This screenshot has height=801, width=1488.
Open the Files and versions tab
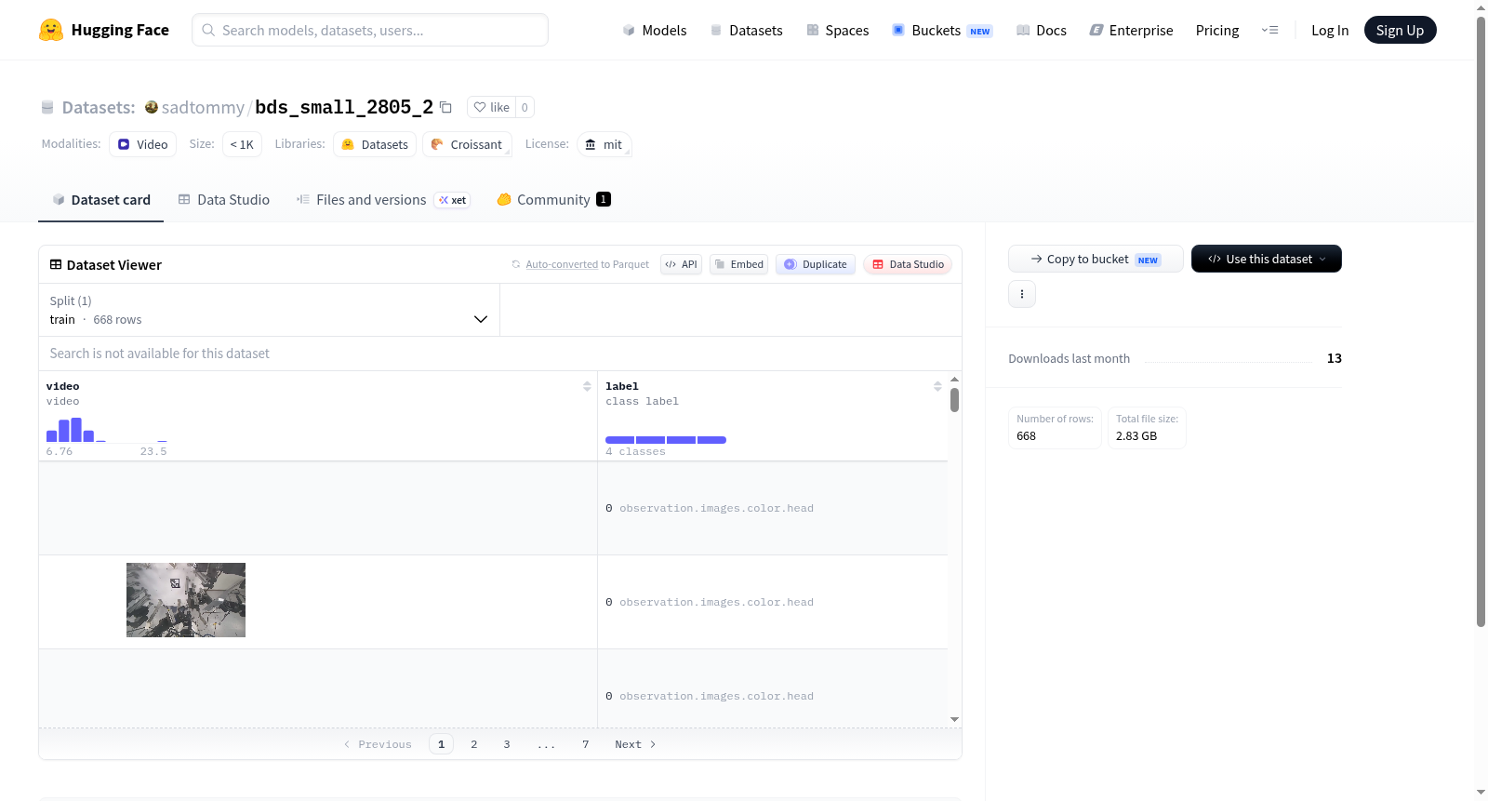383,200
